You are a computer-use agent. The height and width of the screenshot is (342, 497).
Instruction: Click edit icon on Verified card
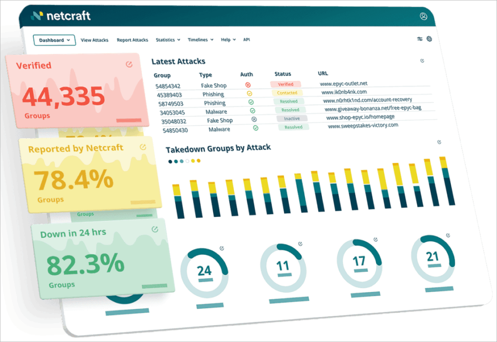[129, 64]
